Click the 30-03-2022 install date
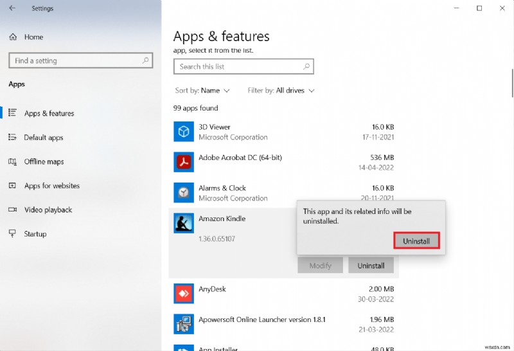 coord(376,299)
